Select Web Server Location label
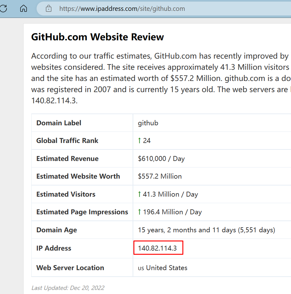Viewport: 291px width, 294px height. 70,268
